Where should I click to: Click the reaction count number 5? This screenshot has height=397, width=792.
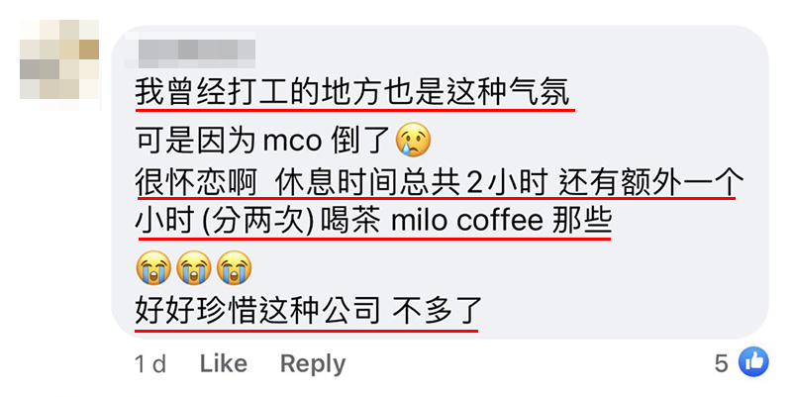click(722, 363)
